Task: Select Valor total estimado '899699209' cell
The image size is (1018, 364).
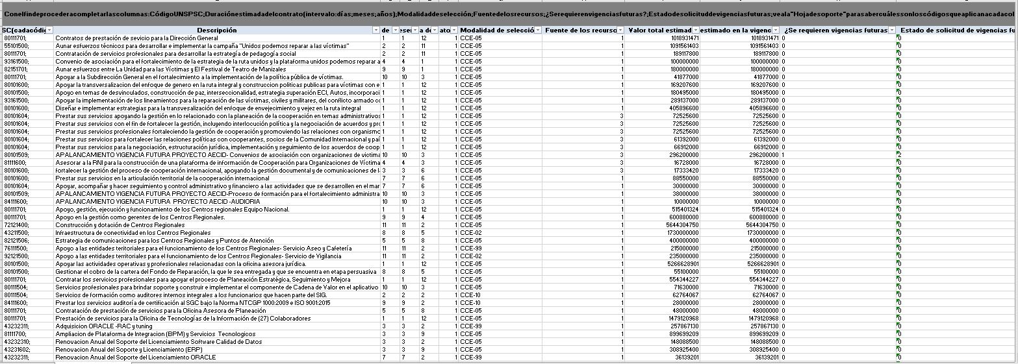Action: [663, 334]
